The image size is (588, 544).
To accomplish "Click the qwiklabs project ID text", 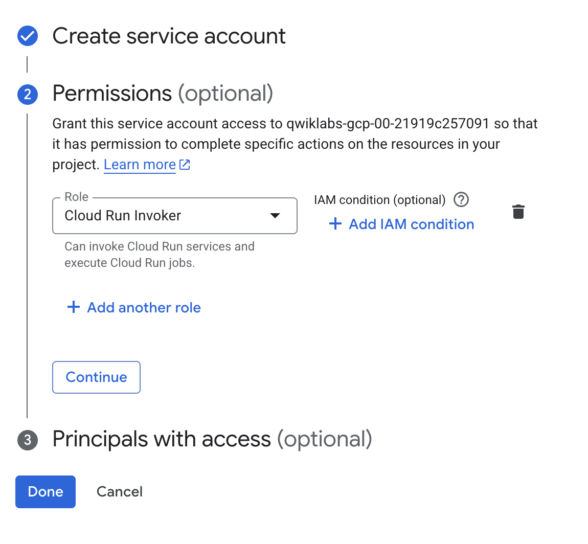I will click(x=388, y=124).
